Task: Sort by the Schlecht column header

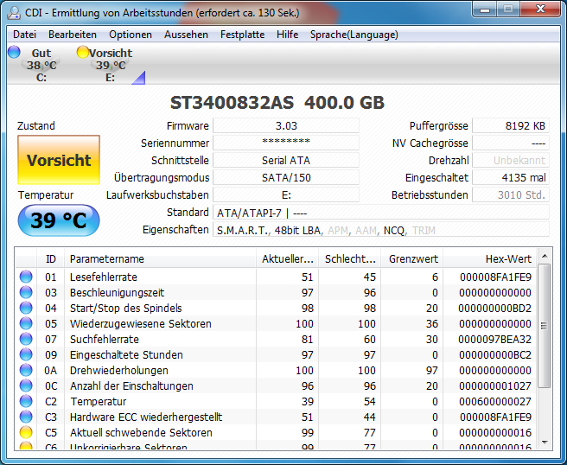Action: tap(350, 259)
